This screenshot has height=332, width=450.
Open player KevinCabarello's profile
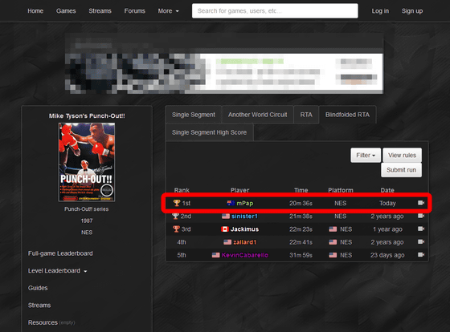[245, 255]
